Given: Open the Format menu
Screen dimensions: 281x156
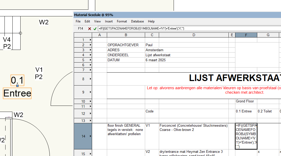Looking at the screenshot, I should point(122,21).
